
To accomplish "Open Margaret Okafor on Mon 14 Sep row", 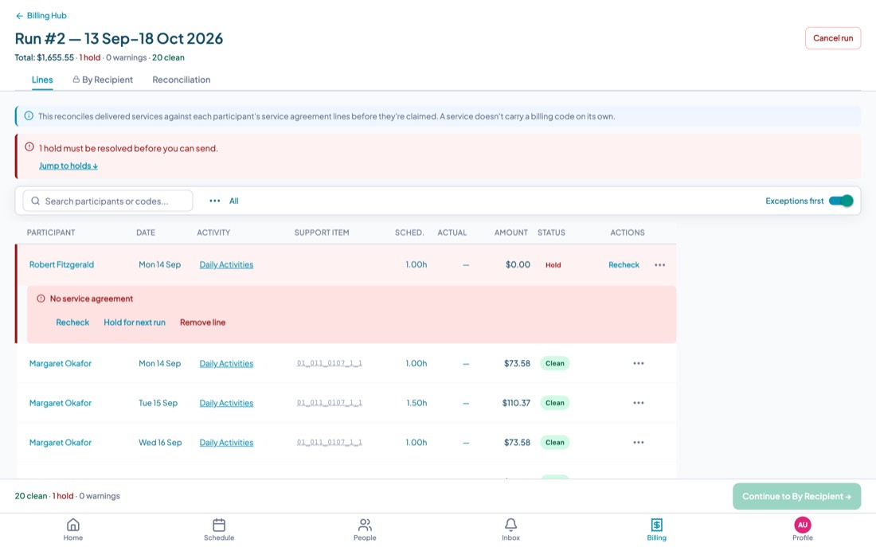I will pos(61,363).
